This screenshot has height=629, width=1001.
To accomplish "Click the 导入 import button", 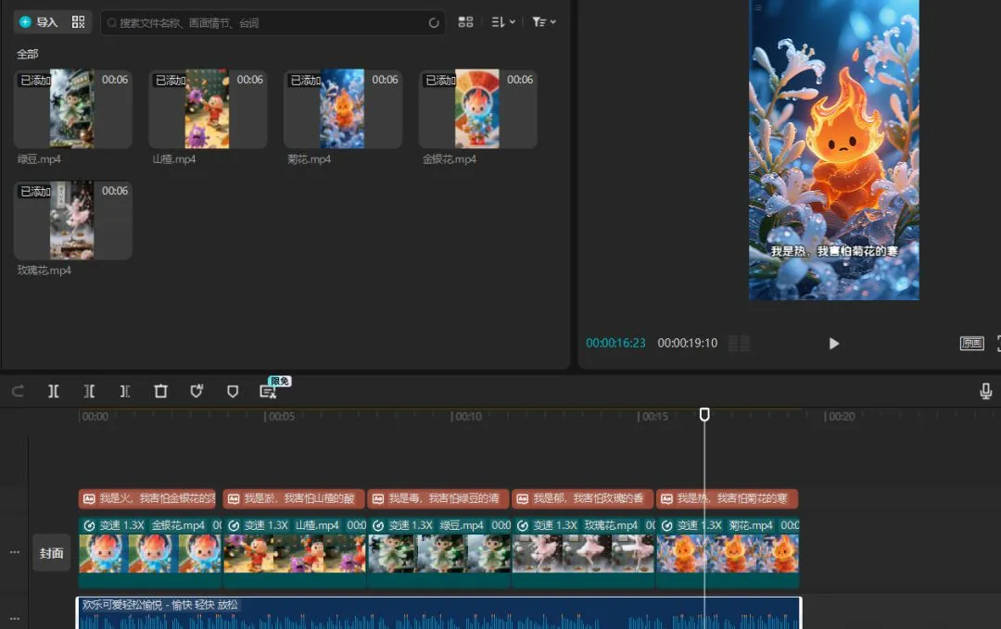I will (38, 22).
